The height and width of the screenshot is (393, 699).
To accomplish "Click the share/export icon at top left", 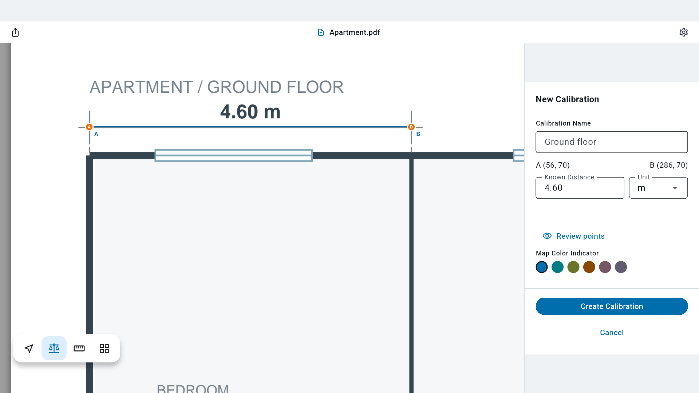I will (15, 32).
